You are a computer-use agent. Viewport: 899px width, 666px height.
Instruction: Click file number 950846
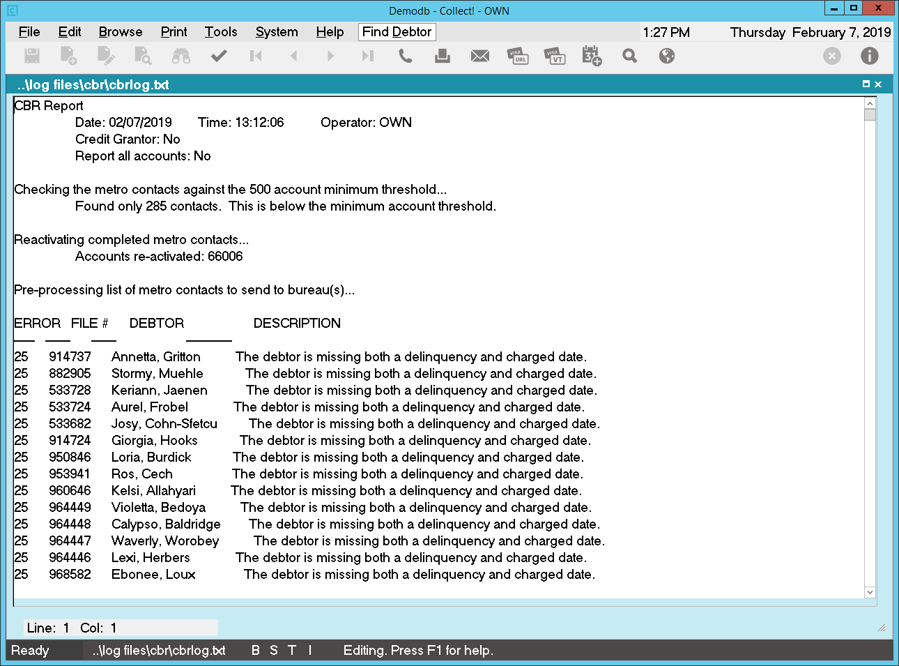tap(70, 457)
